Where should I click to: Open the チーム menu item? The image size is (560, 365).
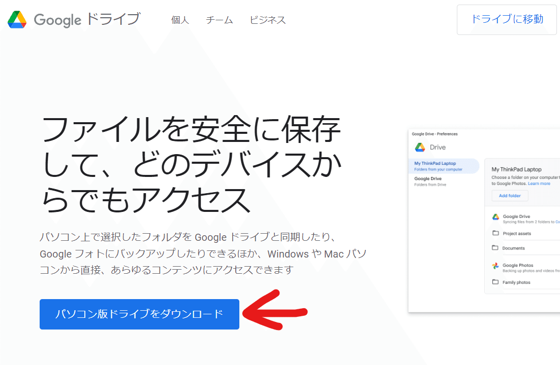(220, 20)
